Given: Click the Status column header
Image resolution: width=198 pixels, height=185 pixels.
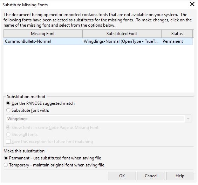Looking at the screenshot, I should click(177, 34).
